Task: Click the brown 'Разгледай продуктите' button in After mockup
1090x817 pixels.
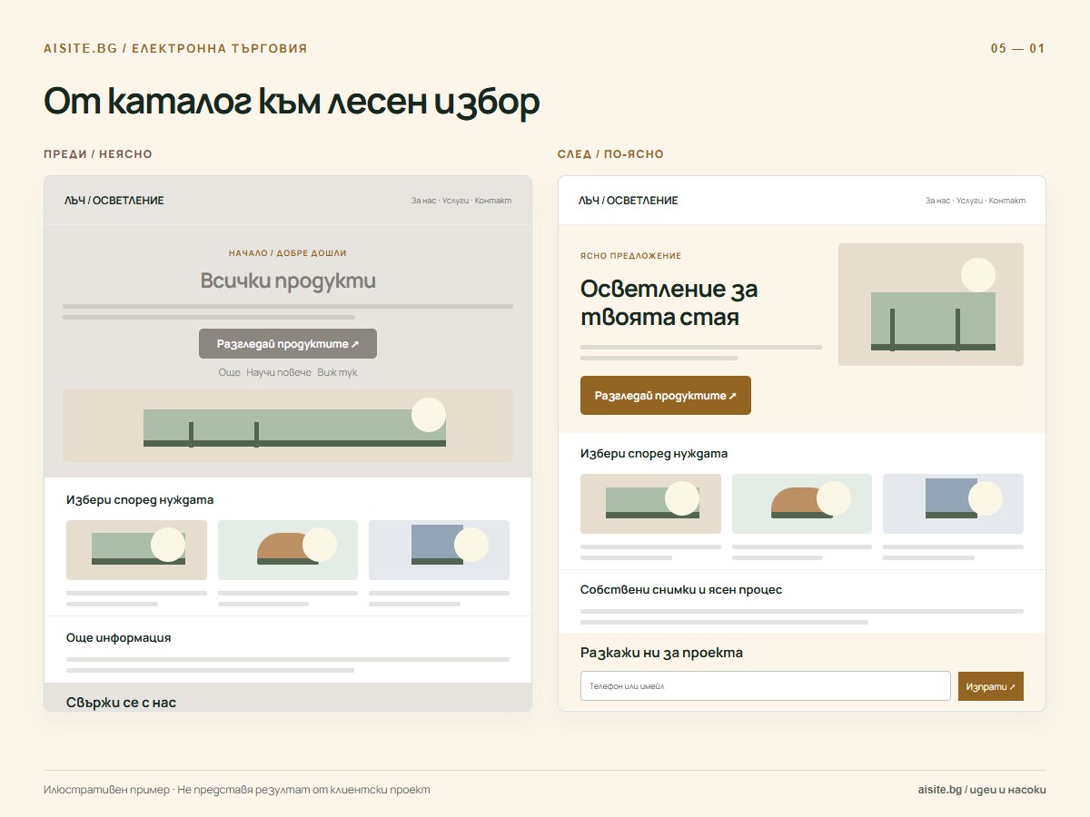Action: pyautogui.click(x=666, y=396)
